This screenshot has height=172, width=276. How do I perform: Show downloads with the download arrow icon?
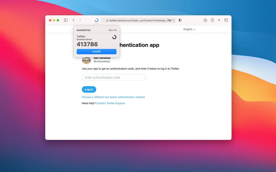[x=205, y=20]
